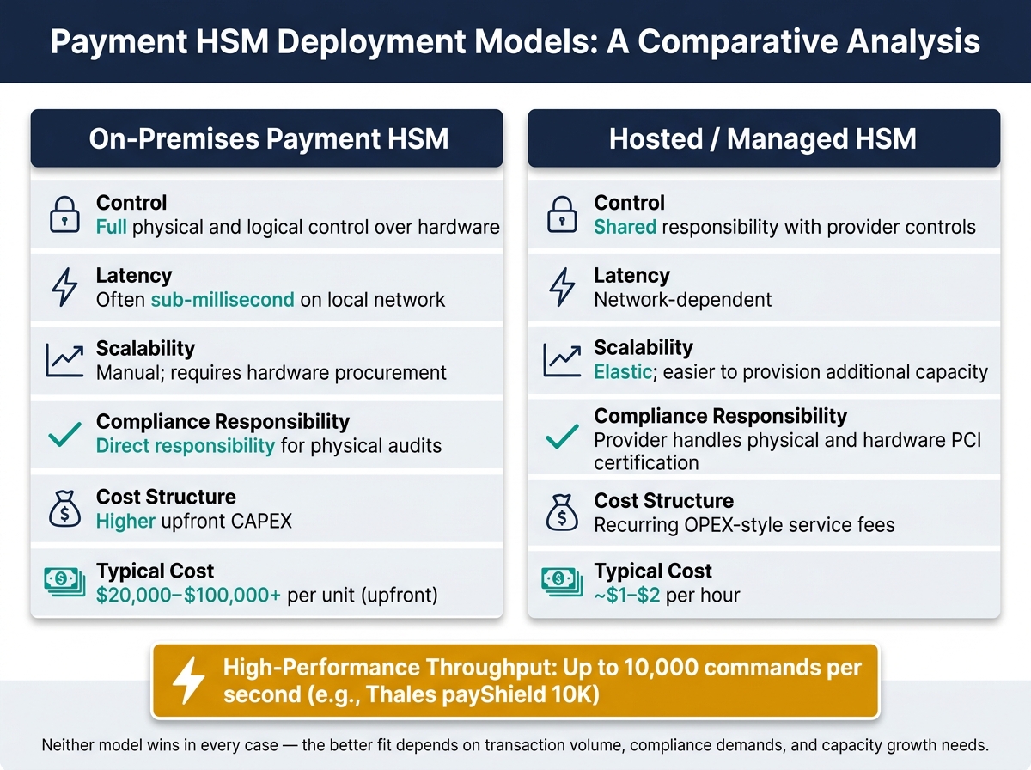Click the On-Premises Control padlock icon
Viewport: 1031px width, 770px height.
click(x=65, y=215)
